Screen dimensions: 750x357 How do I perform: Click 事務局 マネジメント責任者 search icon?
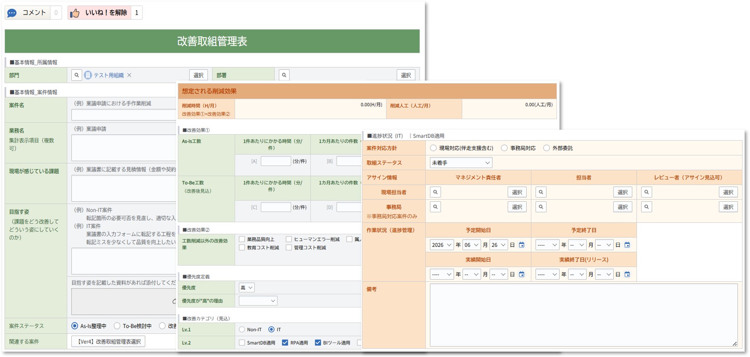point(435,207)
